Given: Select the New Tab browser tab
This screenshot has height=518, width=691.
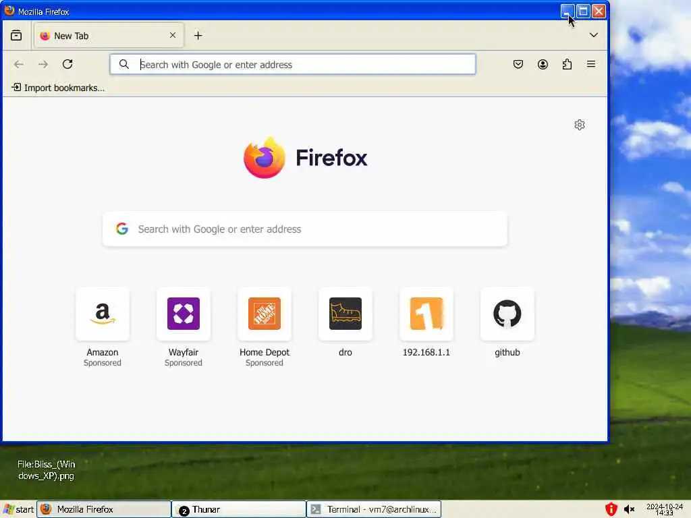Looking at the screenshot, I should pyautogui.click(x=109, y=36).
